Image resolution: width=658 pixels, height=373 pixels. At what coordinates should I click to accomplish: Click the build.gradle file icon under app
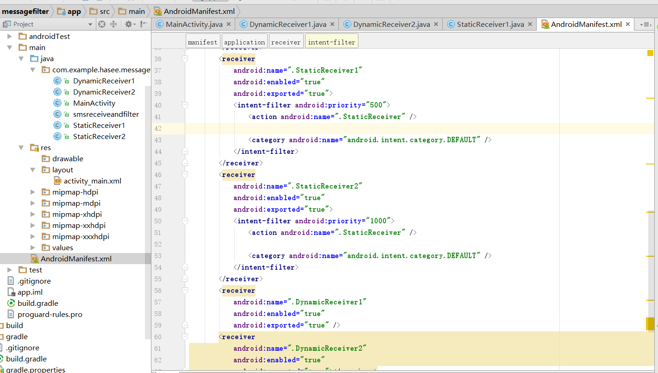tap(11, 303)
